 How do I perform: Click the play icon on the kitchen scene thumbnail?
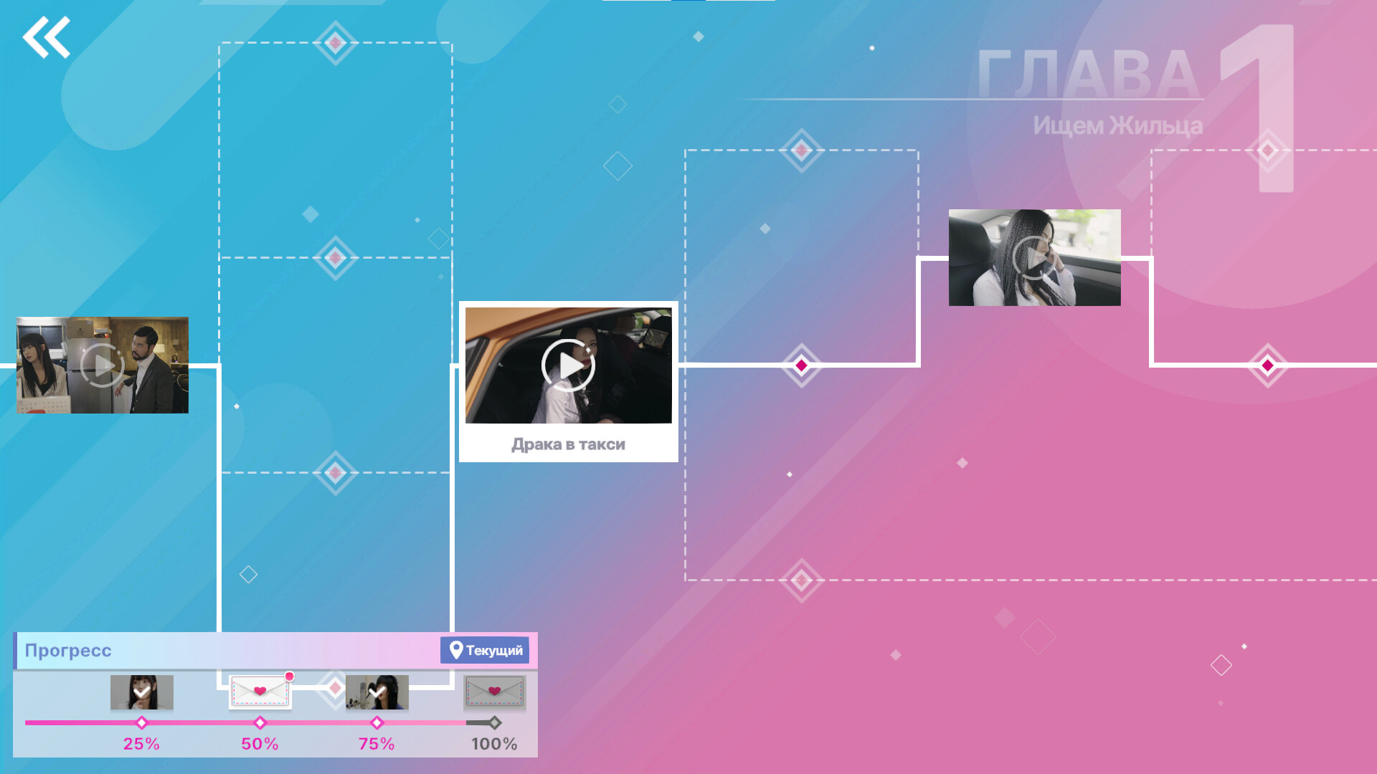tap(103, 365)
